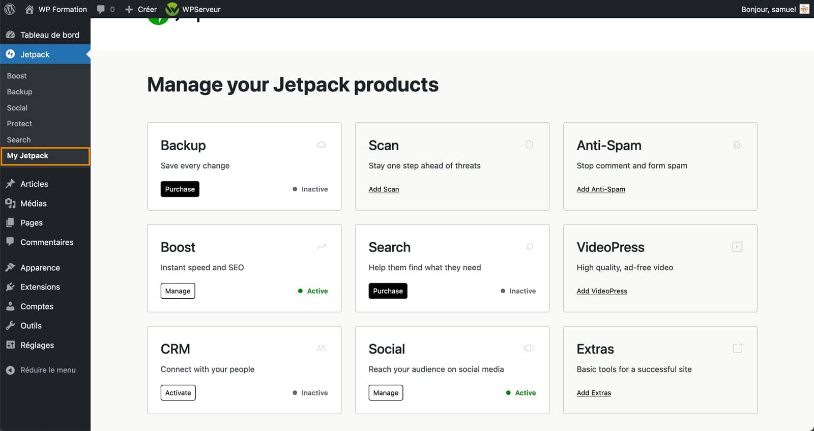
Task: Click the Jetpack lightning icon in sidebar
Action: coord(10,54)
